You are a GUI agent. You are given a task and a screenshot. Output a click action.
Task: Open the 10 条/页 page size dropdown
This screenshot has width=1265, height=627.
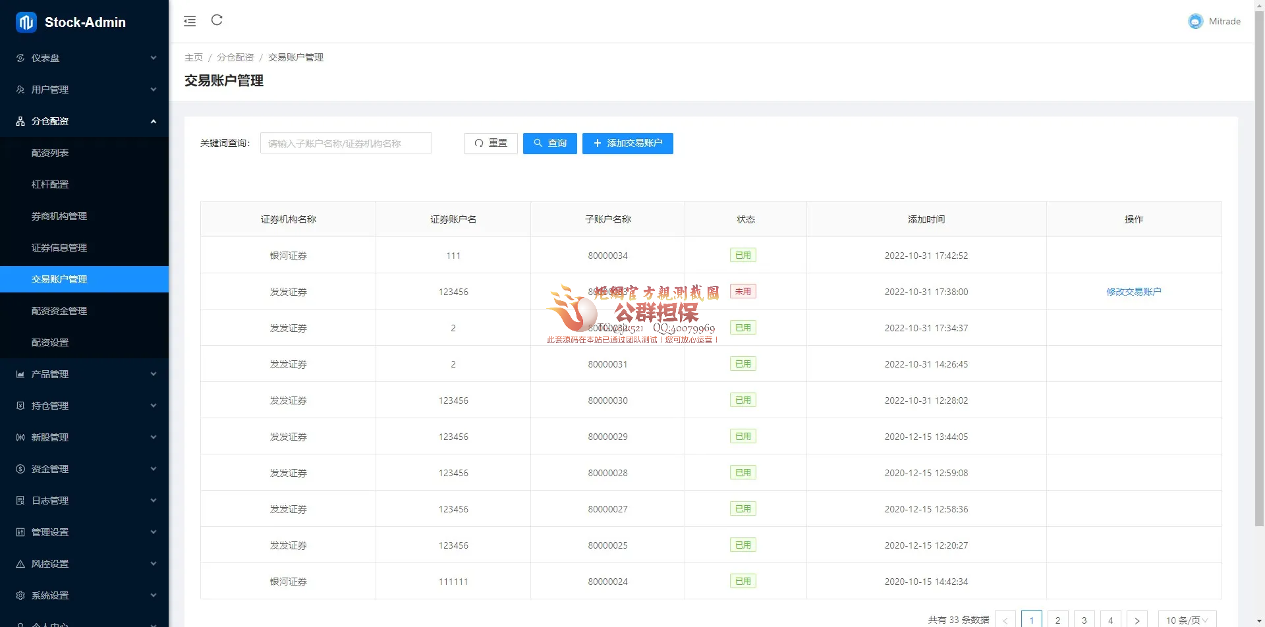[1187, 620]
